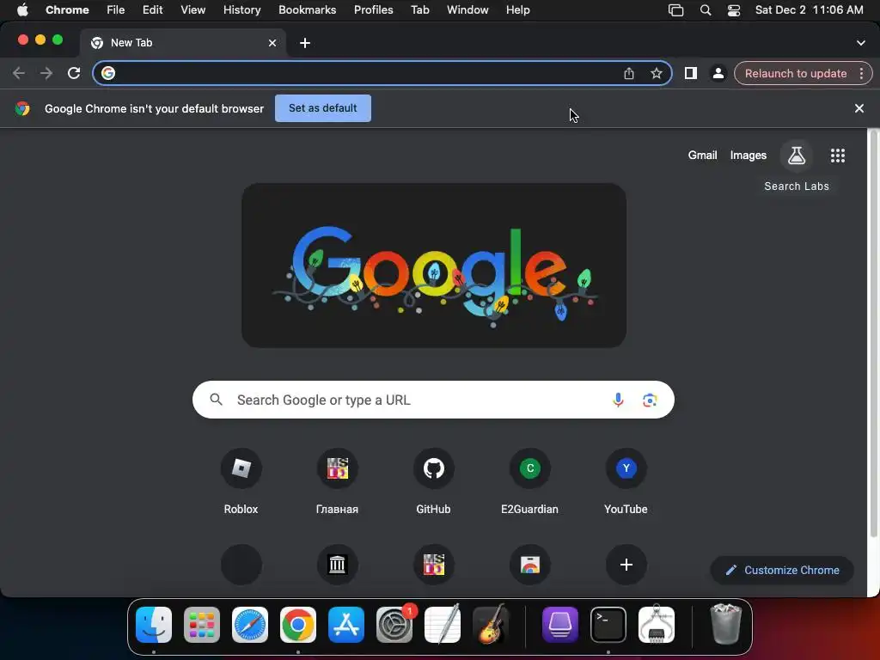The height and width of the screenshot is (660, 880).
Task: Open the profile avatar menu
Action: [x=718, y=73]
